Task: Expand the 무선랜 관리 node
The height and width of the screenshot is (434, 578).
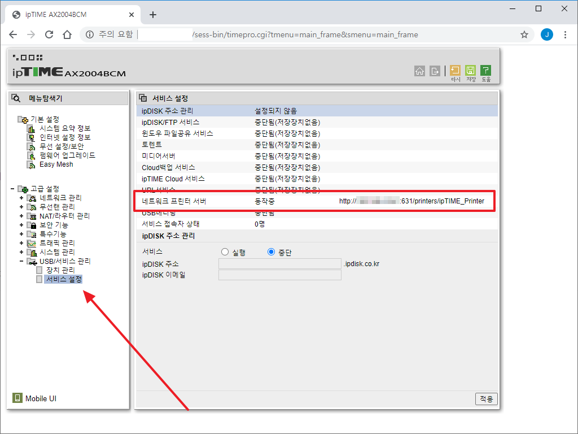Action: [x=21, y=207]
